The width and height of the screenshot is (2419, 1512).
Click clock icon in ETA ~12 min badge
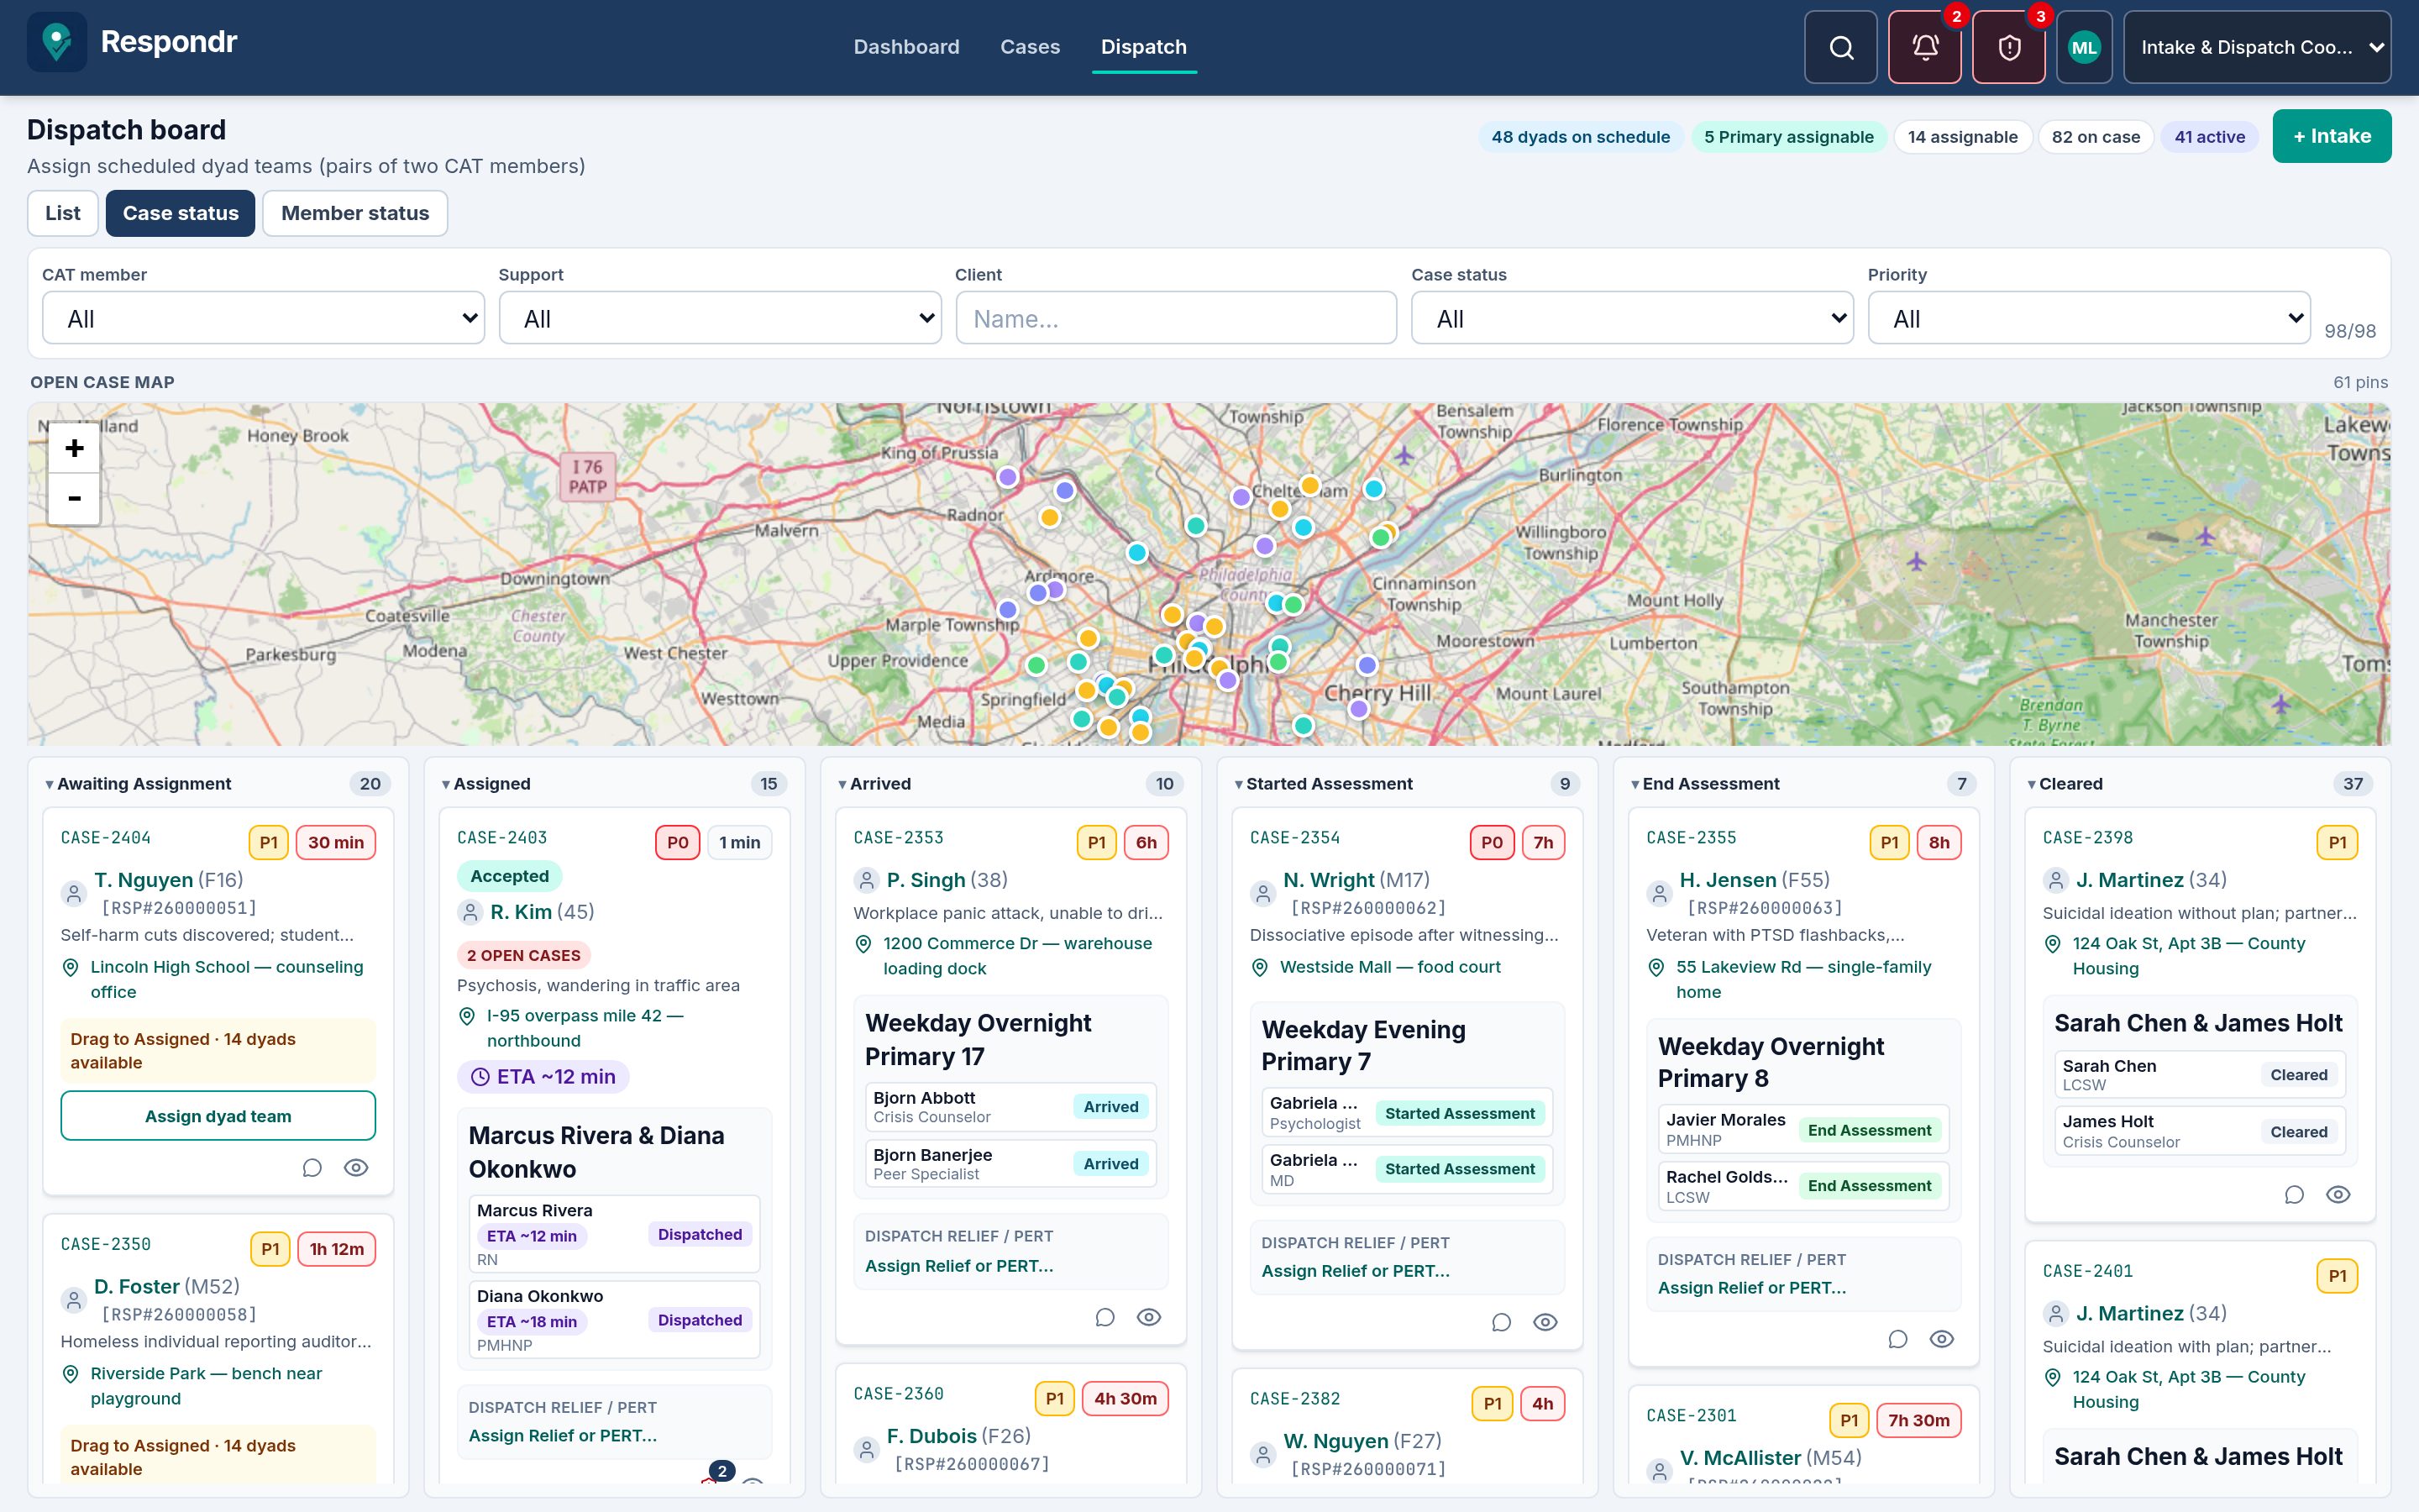(480, 1077)
